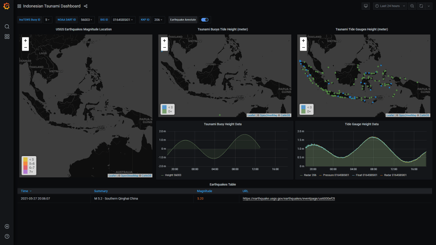The width and height of the screenshot is (436, 245).
Task: Open the search icon in sidebar
Action: point(7,26)
